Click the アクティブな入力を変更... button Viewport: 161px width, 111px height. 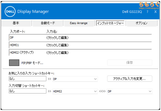click(130, 79)
